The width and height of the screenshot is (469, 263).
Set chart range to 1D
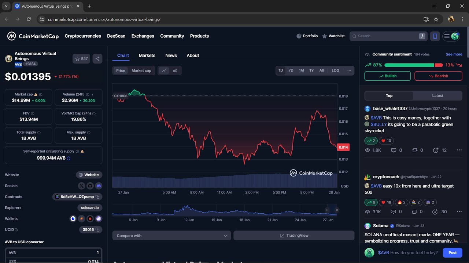(x=281, y=70)
